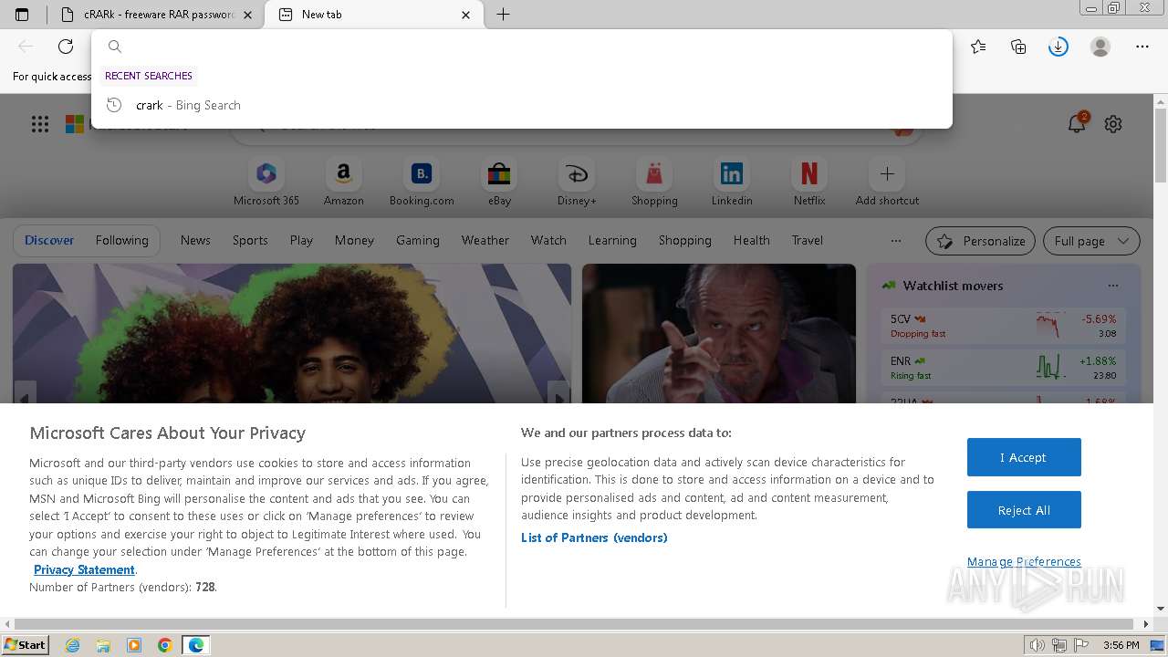Image resolution: width=1168 pixels, height=657 pixels.
Task: Click the Personalize button
Action: point(980,241)
